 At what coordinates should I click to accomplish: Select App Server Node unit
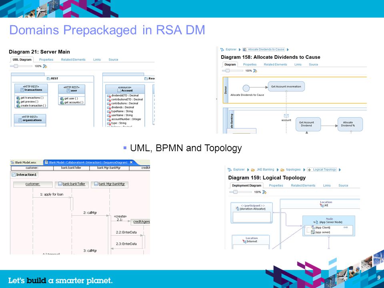[x=329, y=226]
